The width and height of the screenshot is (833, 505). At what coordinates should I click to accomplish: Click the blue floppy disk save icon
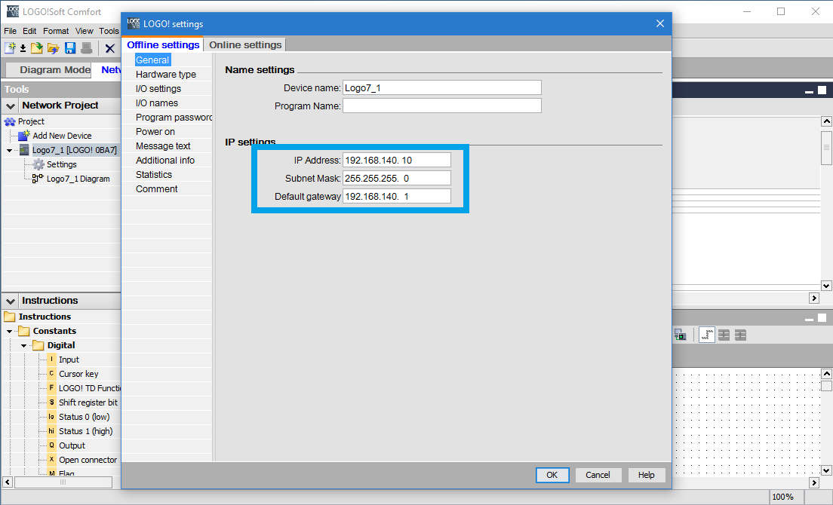[70, 48]
